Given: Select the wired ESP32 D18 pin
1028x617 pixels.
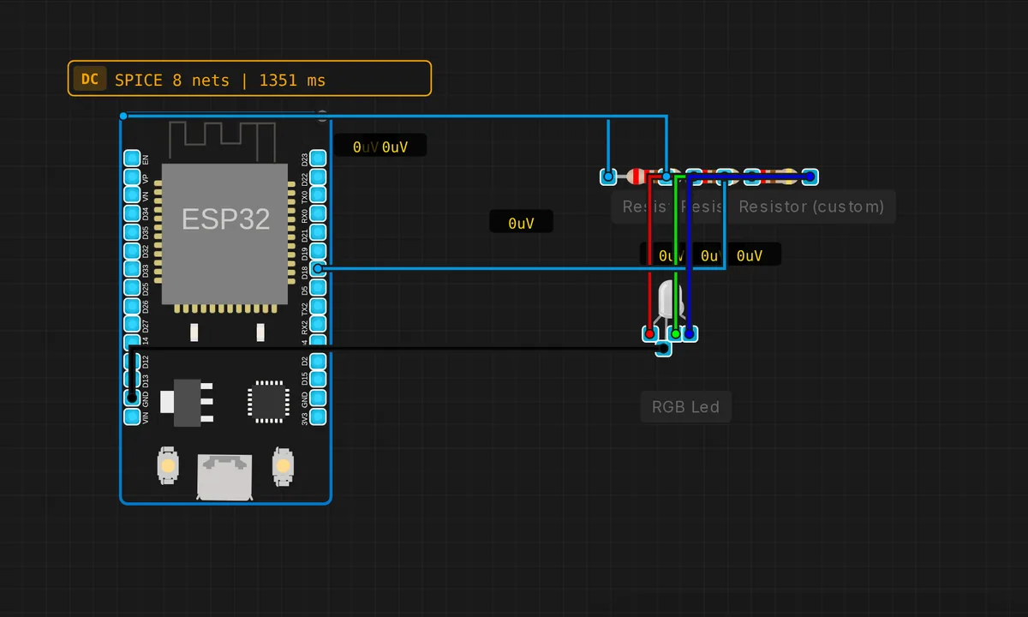Looking at the screenshot, I should click(x=318, y=269).
